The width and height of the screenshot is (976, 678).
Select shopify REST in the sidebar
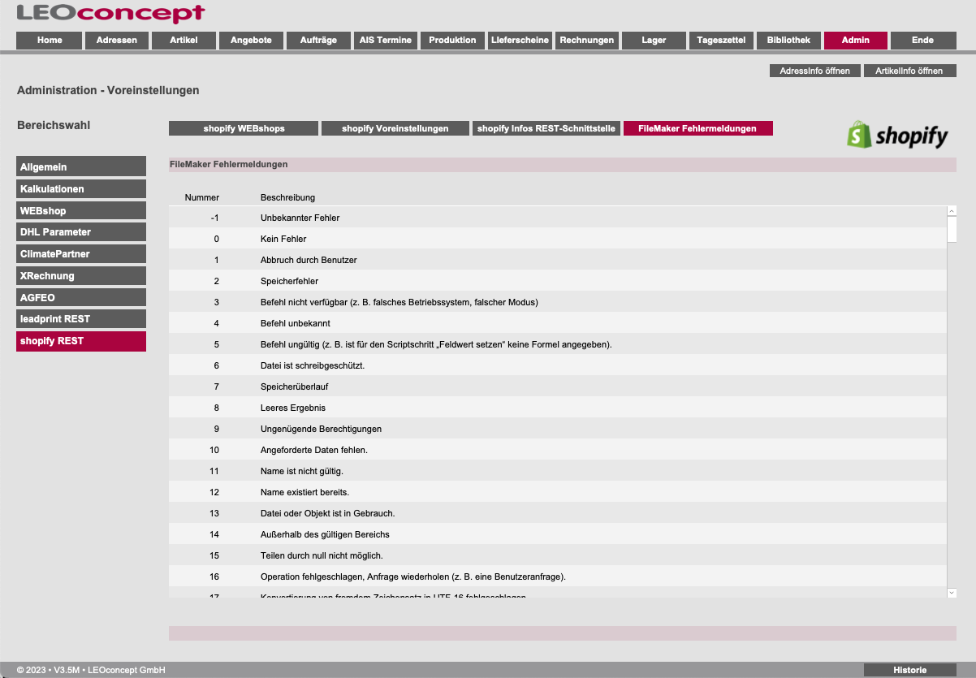(81, 341)
